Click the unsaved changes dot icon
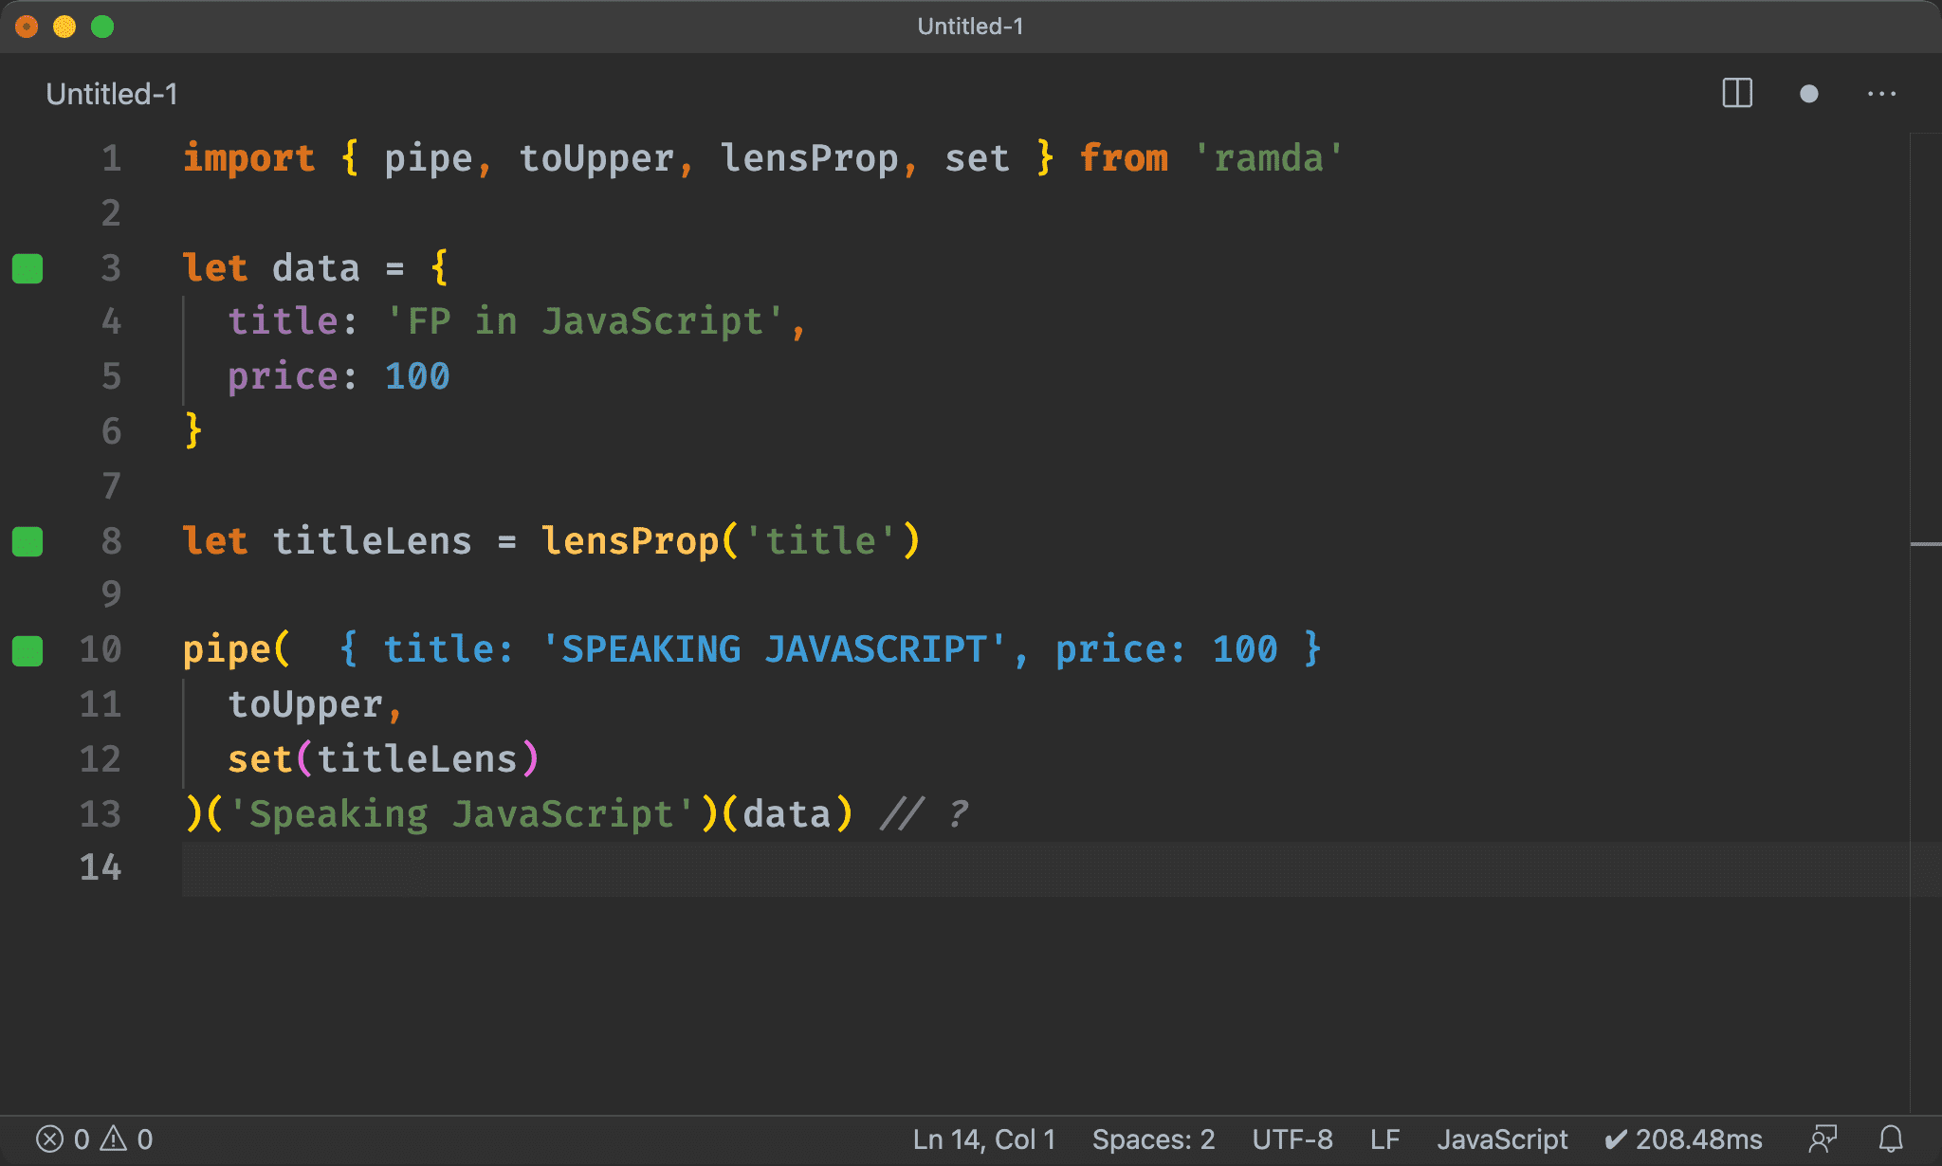This screenshot has width=1942, height=1166. tap(1808, 94)
